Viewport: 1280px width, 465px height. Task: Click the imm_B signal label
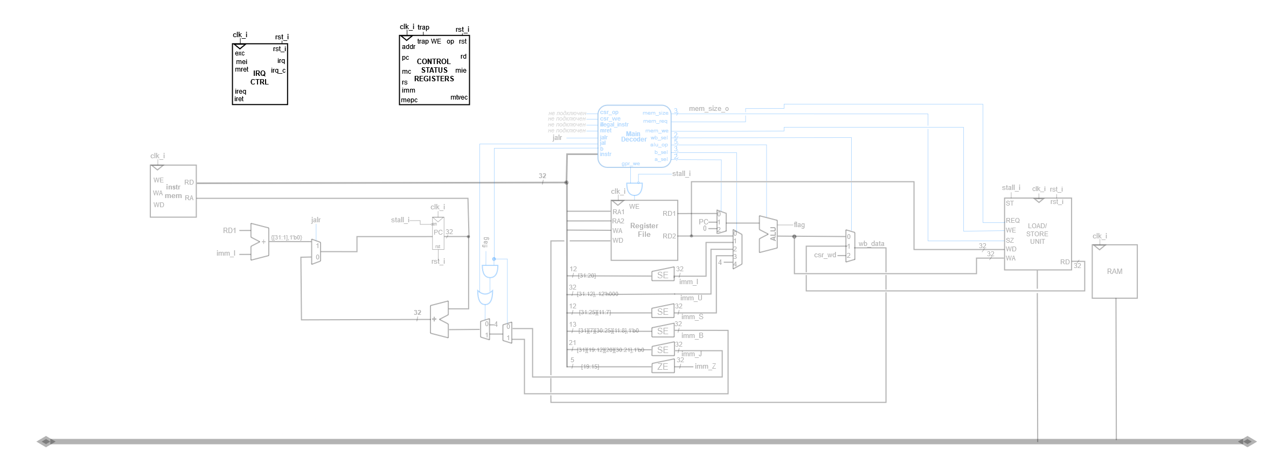692,335
